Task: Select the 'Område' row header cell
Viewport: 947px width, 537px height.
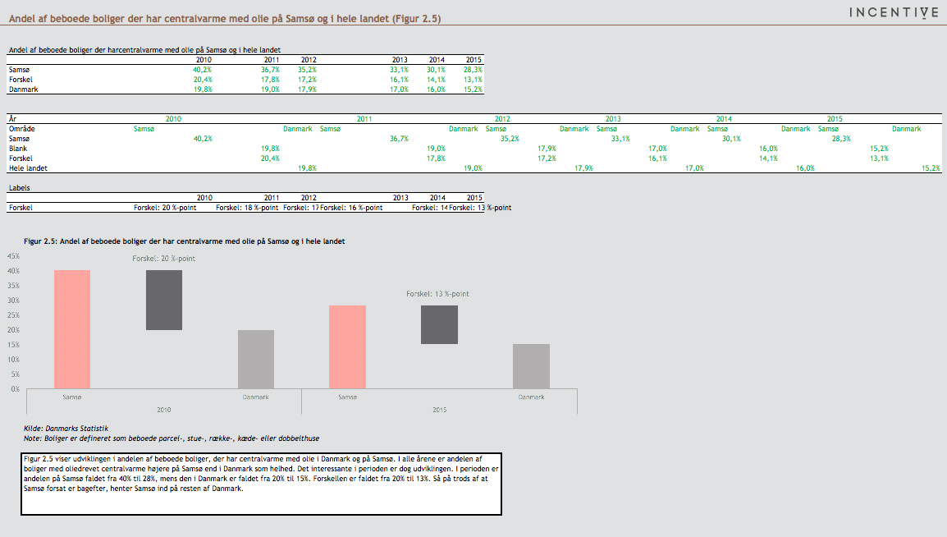Action: [x=21, y=129]
